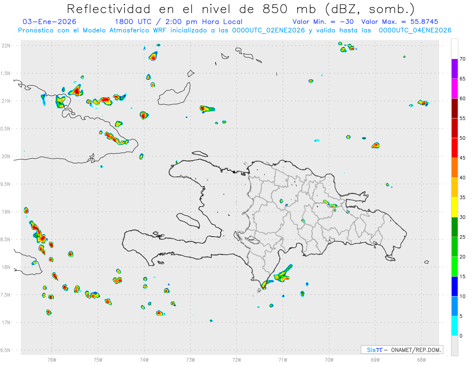Viewport: 473px width, 365px height.
Task: Click the "65" color bar tick label
Action: (463, 79)
